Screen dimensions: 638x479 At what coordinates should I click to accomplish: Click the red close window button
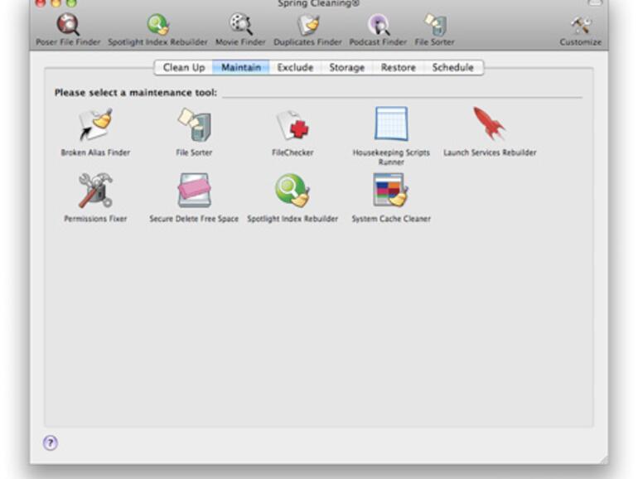(x=40, y=3)
